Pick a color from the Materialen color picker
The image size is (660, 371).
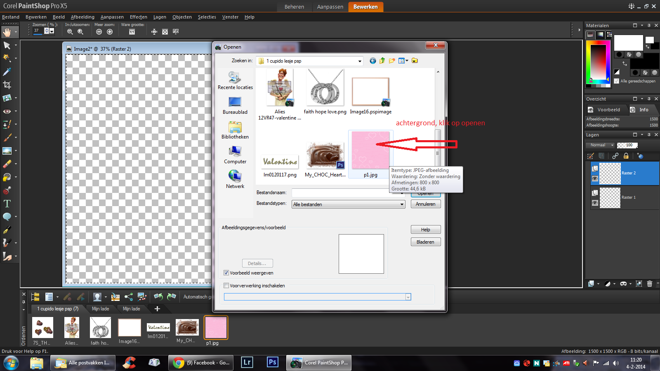598,62
